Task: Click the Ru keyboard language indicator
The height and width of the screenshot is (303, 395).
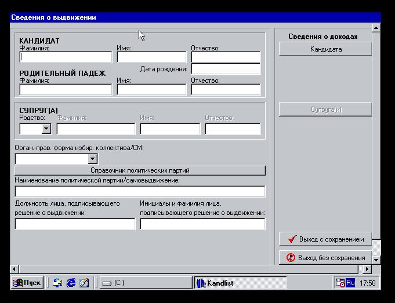Action: pyautogui.click(x=350, y=283)
